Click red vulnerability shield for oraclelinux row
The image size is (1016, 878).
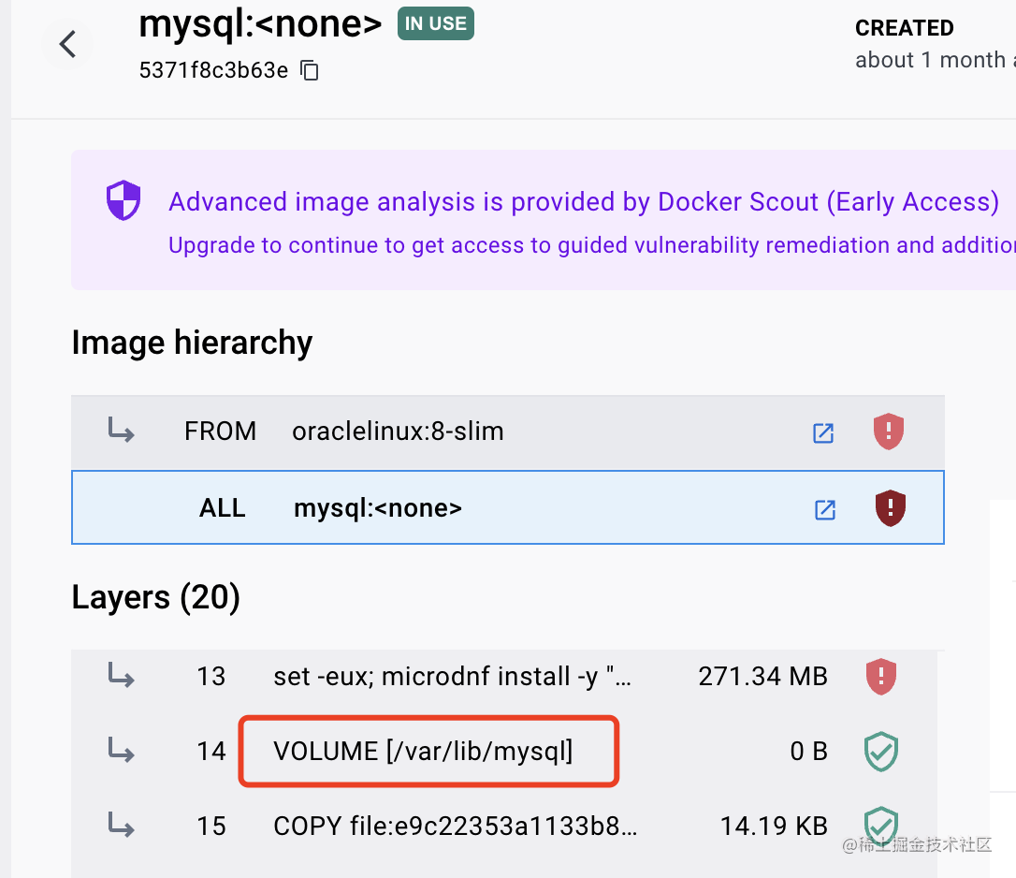coord(888,432)
